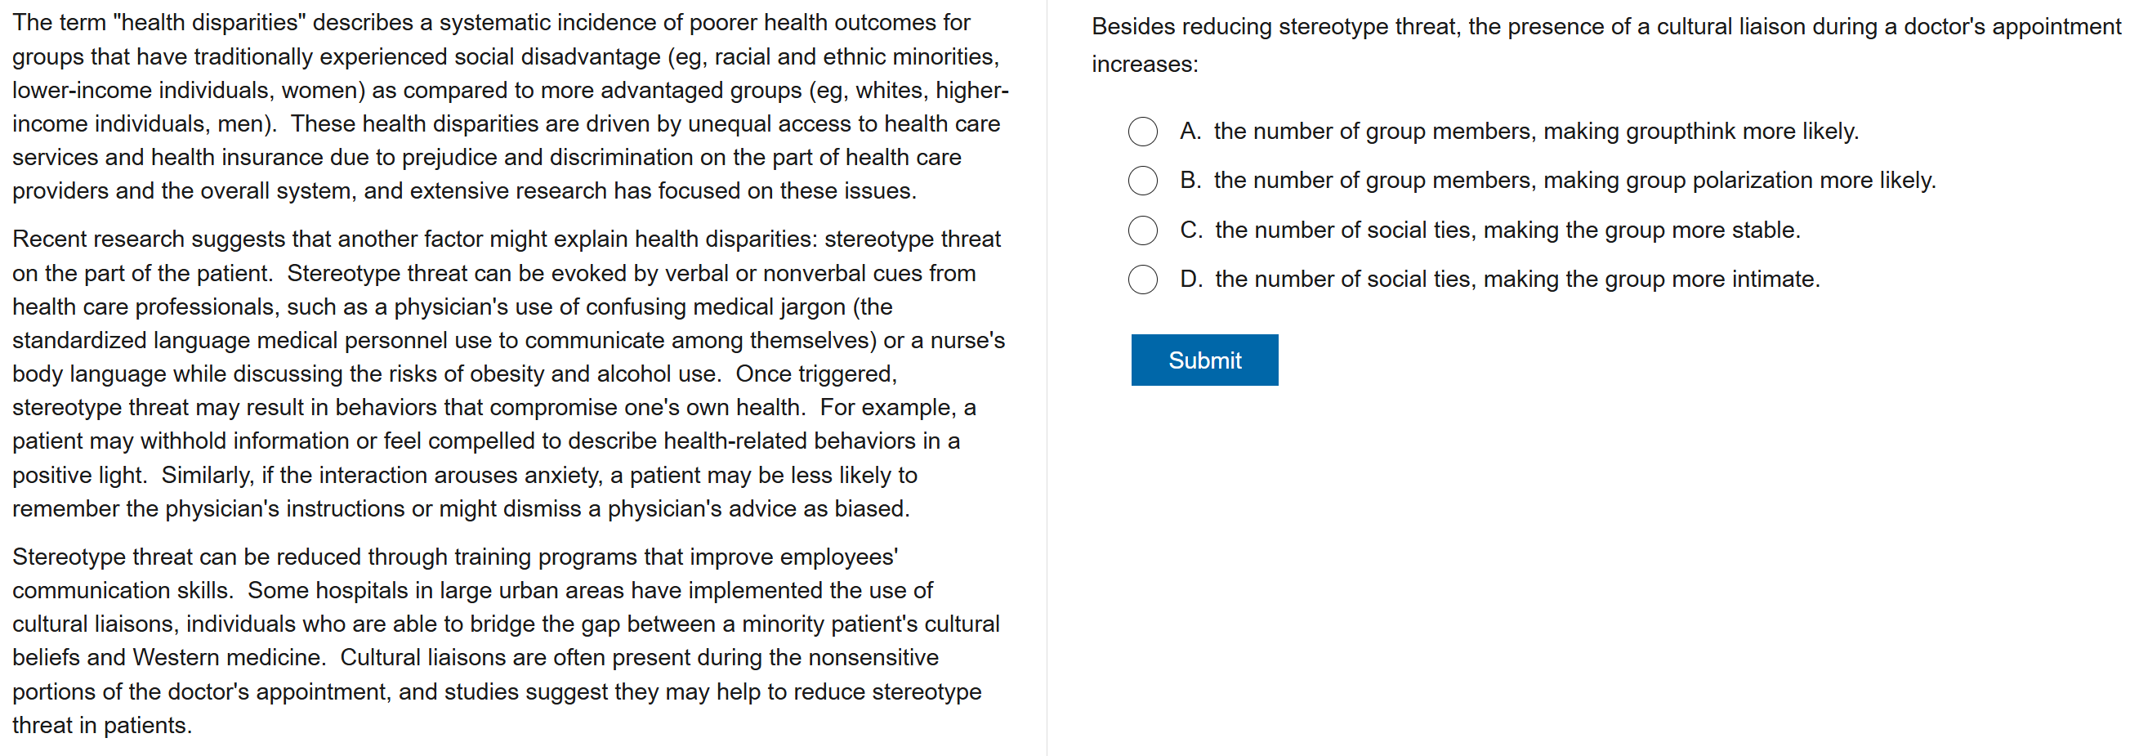Click the option text mentioning group polarization
This screenshot has height=756, width=2130.
[x=1574, y=181]
